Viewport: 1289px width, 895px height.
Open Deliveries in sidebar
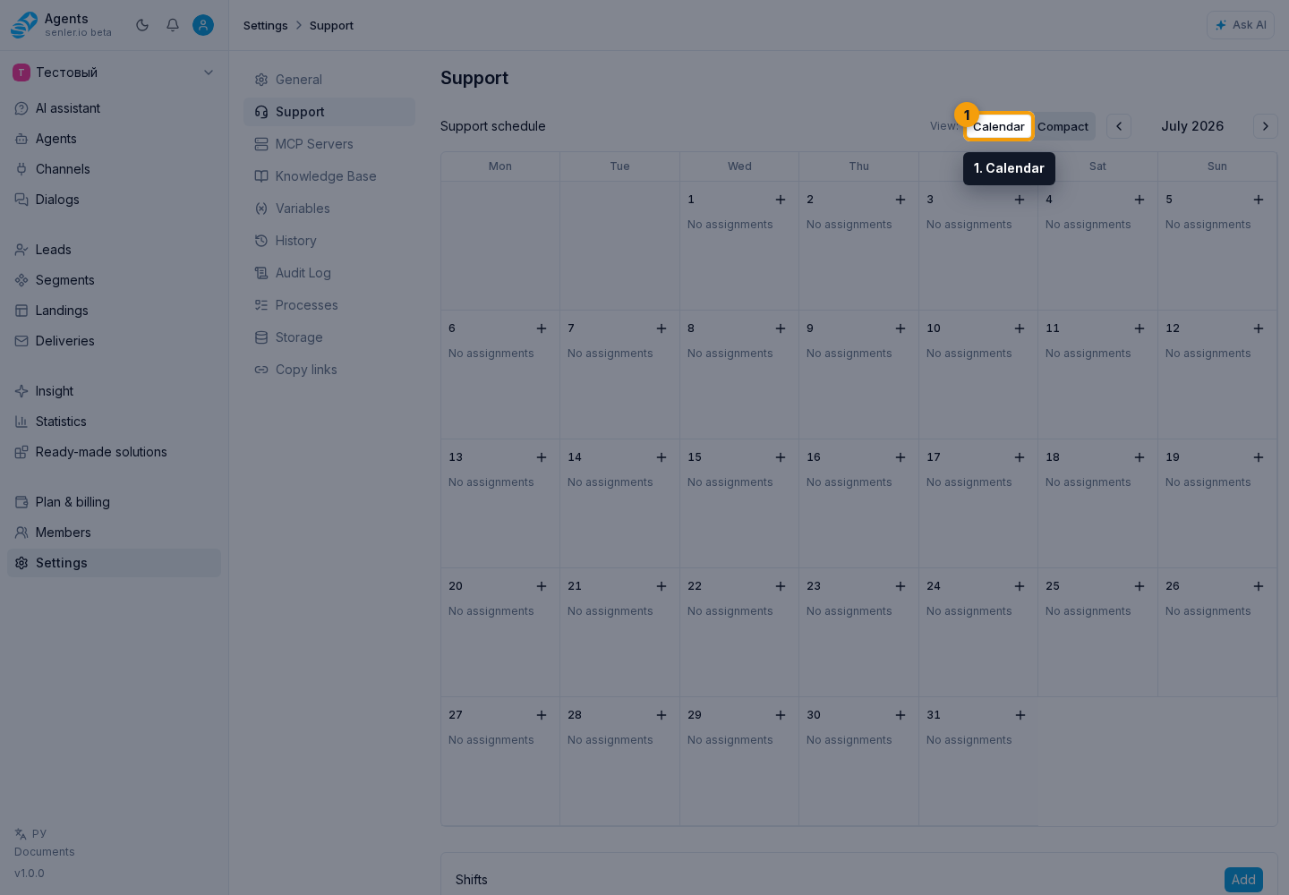pyautogui.click(x=114, y=341)
